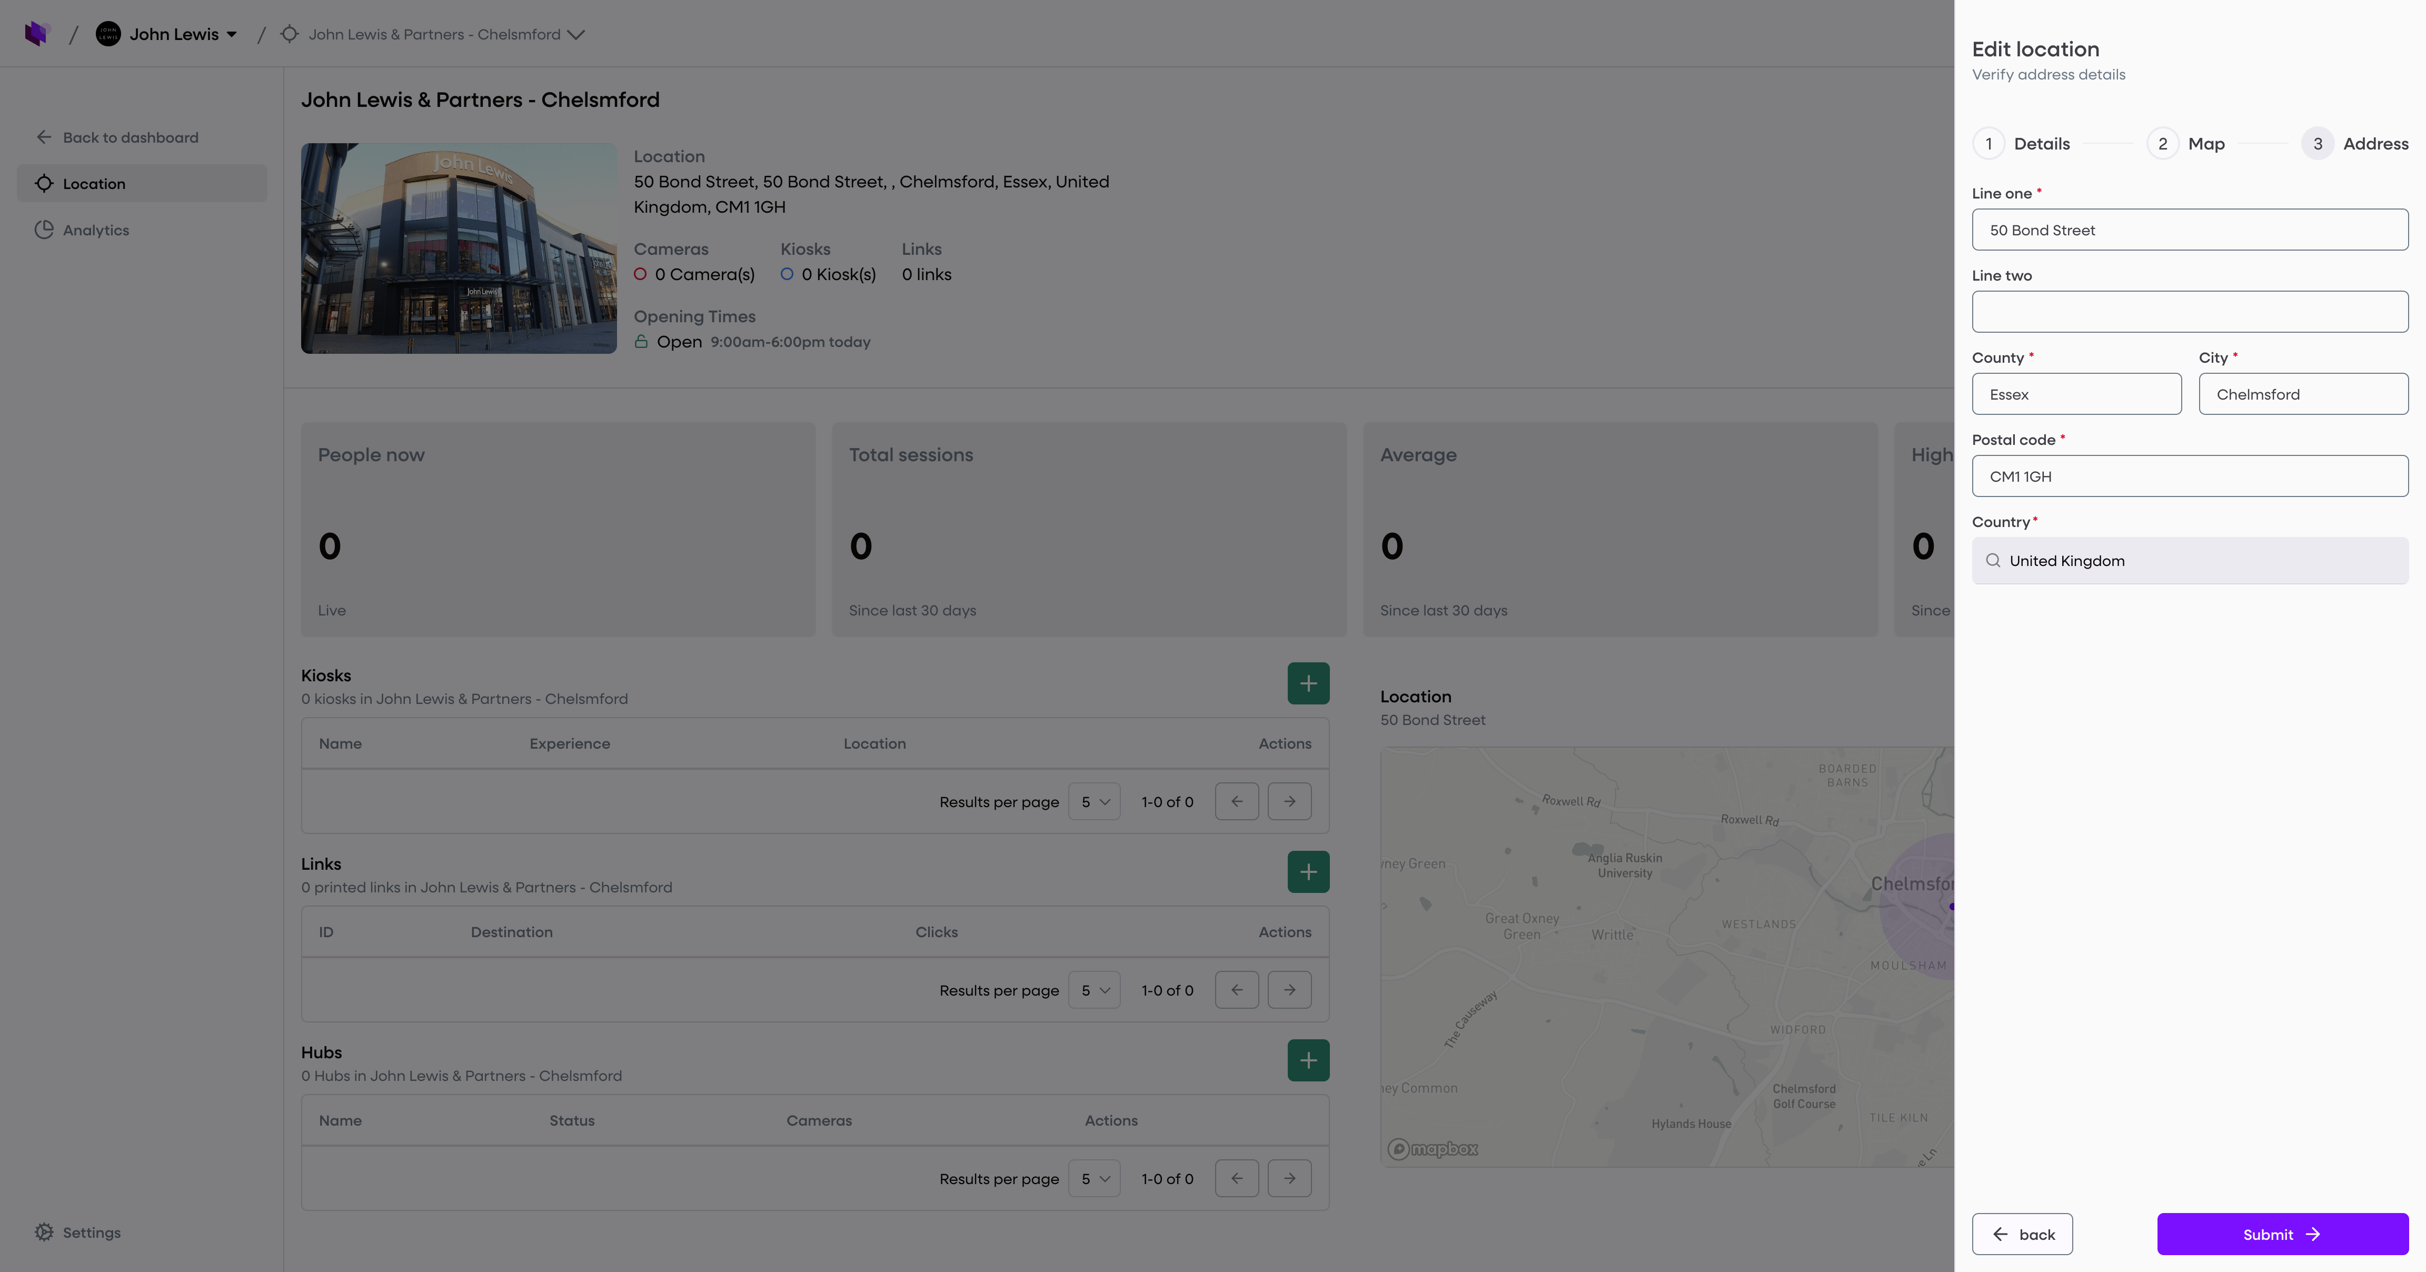
Task: Click the County field containing Essex
Action: (x=2076, y=394)
